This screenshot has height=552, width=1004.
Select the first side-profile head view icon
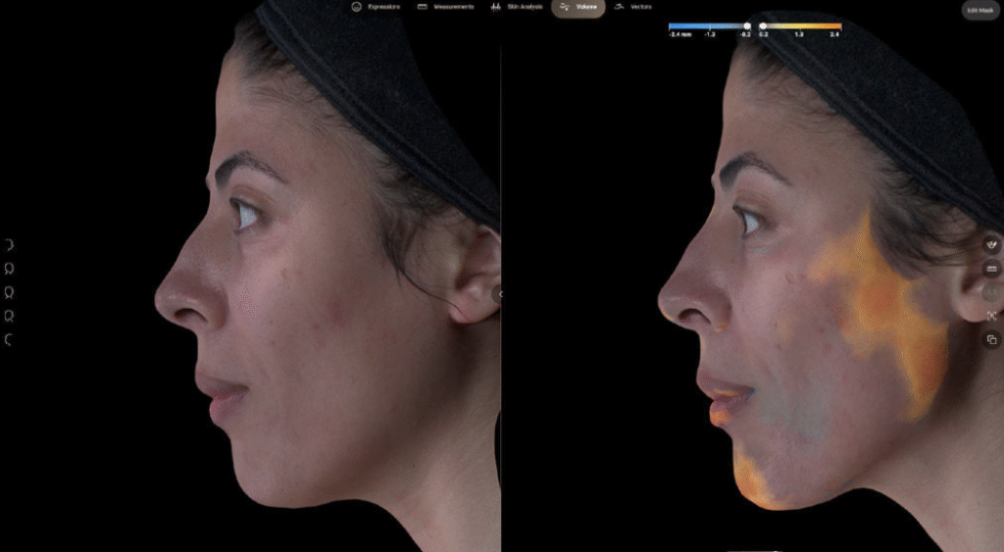point(9,245)
